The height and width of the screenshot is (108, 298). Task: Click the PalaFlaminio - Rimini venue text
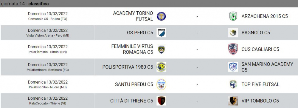pos(48,52)
